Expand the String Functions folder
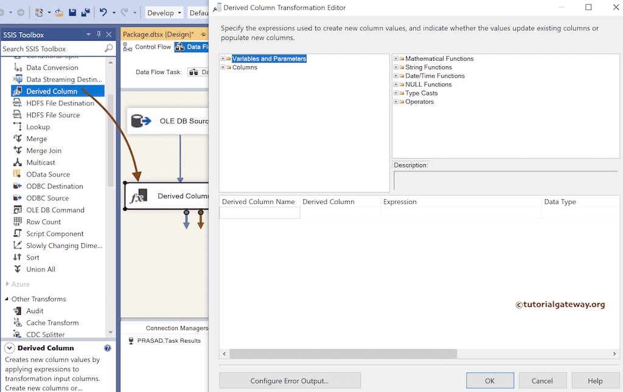This screenshot has width=623, height=392. pos(397,67)
